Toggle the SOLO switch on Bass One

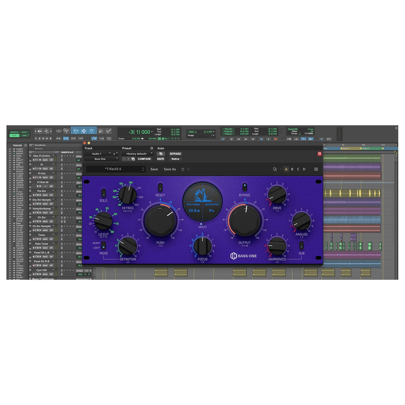[103, 193]
